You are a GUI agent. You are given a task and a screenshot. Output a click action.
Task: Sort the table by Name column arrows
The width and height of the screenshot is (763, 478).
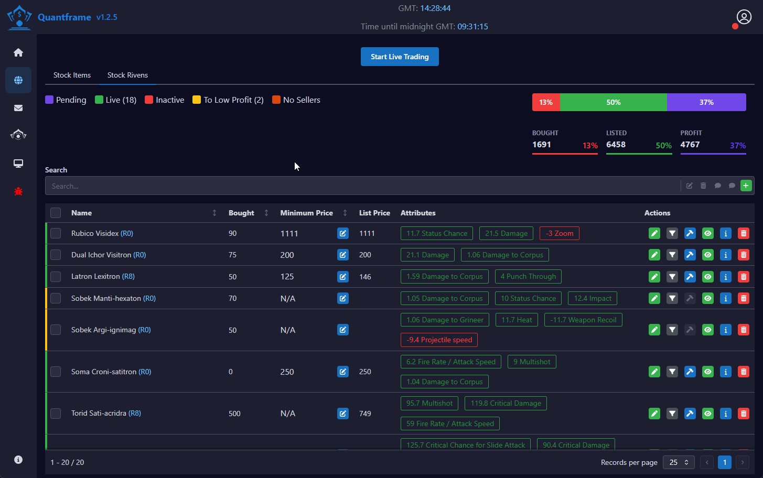pos(214,213)
